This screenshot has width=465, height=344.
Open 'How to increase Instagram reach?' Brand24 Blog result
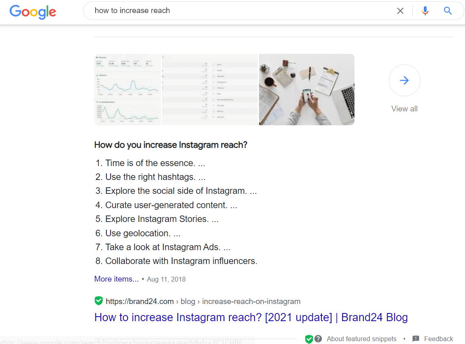[x=251, y=317]
